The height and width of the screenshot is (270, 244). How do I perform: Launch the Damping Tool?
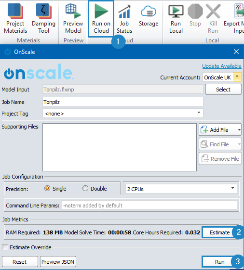pos(44,18)
